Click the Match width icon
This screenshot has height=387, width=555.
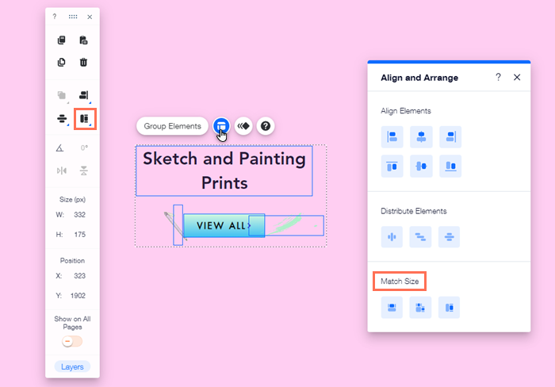[392, 308]
